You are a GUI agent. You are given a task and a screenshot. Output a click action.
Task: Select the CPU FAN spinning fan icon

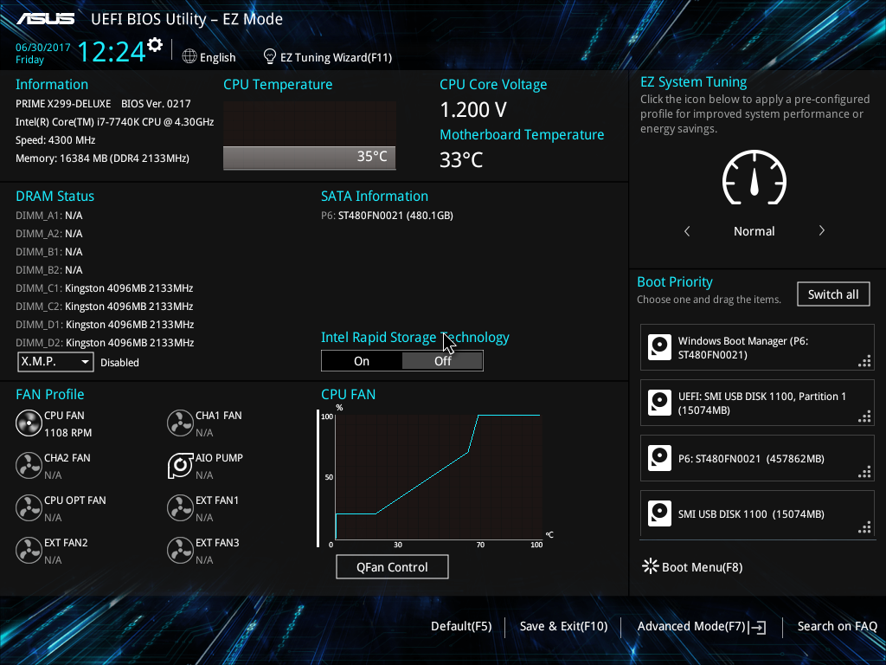29,423
